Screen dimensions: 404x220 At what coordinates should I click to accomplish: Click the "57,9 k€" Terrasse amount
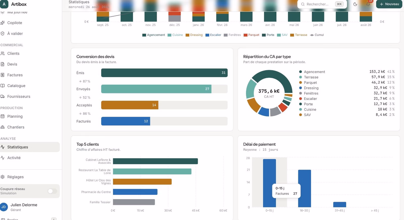pyautogui.click(x=378, y=77)
